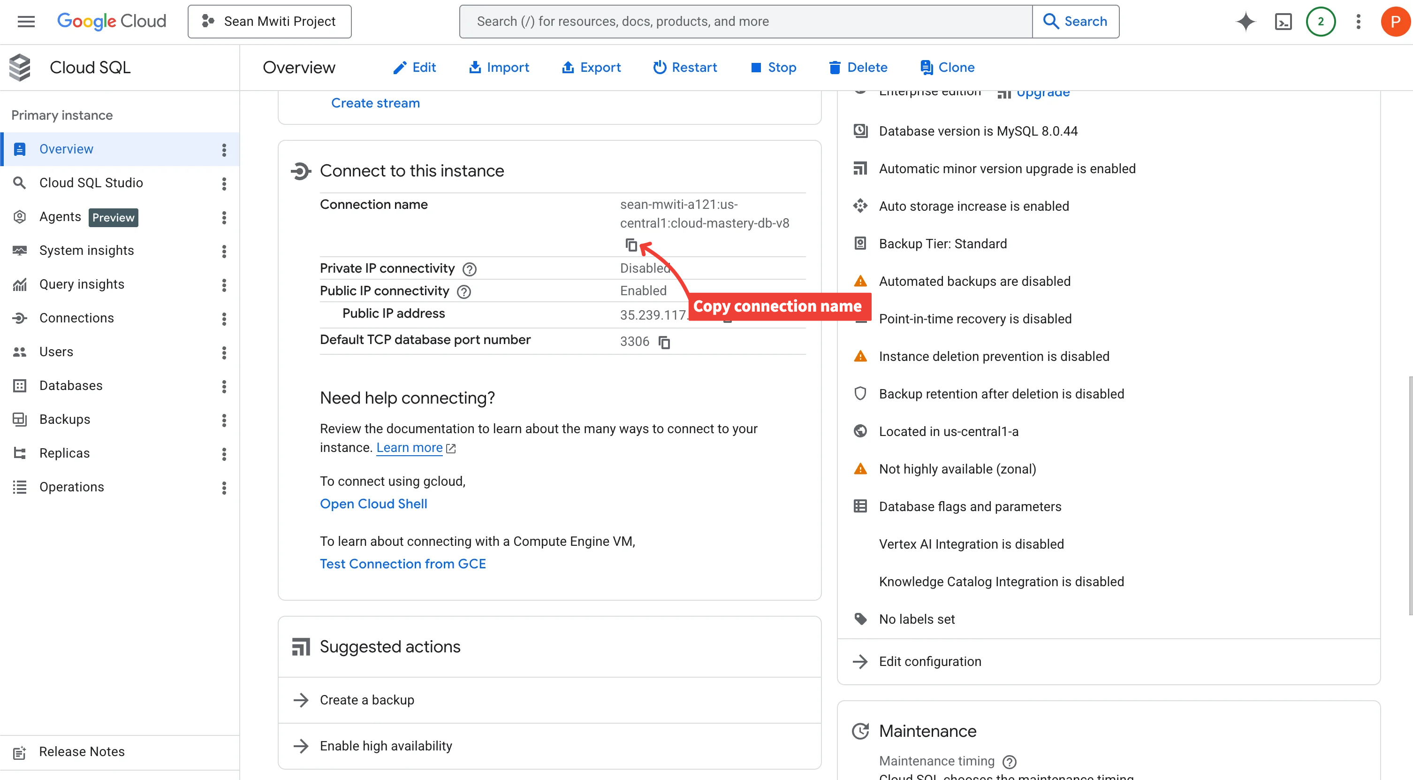Open more options for Backups item
1413x780 pixels.
click(x=224, y=420)
